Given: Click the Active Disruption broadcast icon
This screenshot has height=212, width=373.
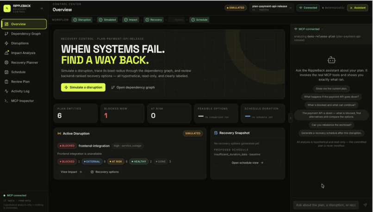Looking at the screenshot, I should (59, 133).
